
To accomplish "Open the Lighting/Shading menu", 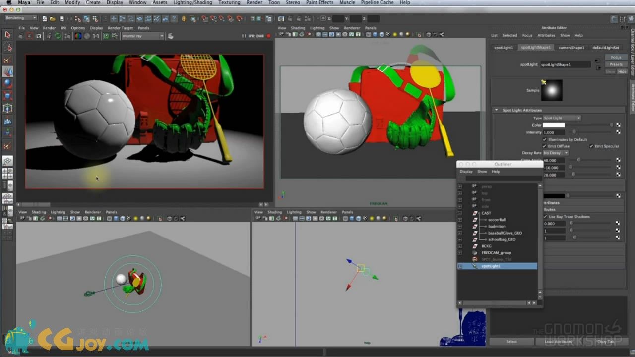I will click(193, 2).
